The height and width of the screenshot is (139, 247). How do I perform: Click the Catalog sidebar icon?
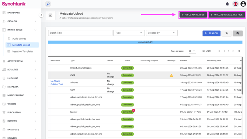[x=4, y=21]
